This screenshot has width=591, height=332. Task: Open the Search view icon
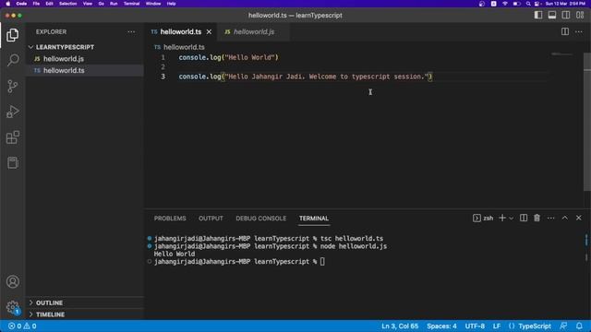point(12,60)
